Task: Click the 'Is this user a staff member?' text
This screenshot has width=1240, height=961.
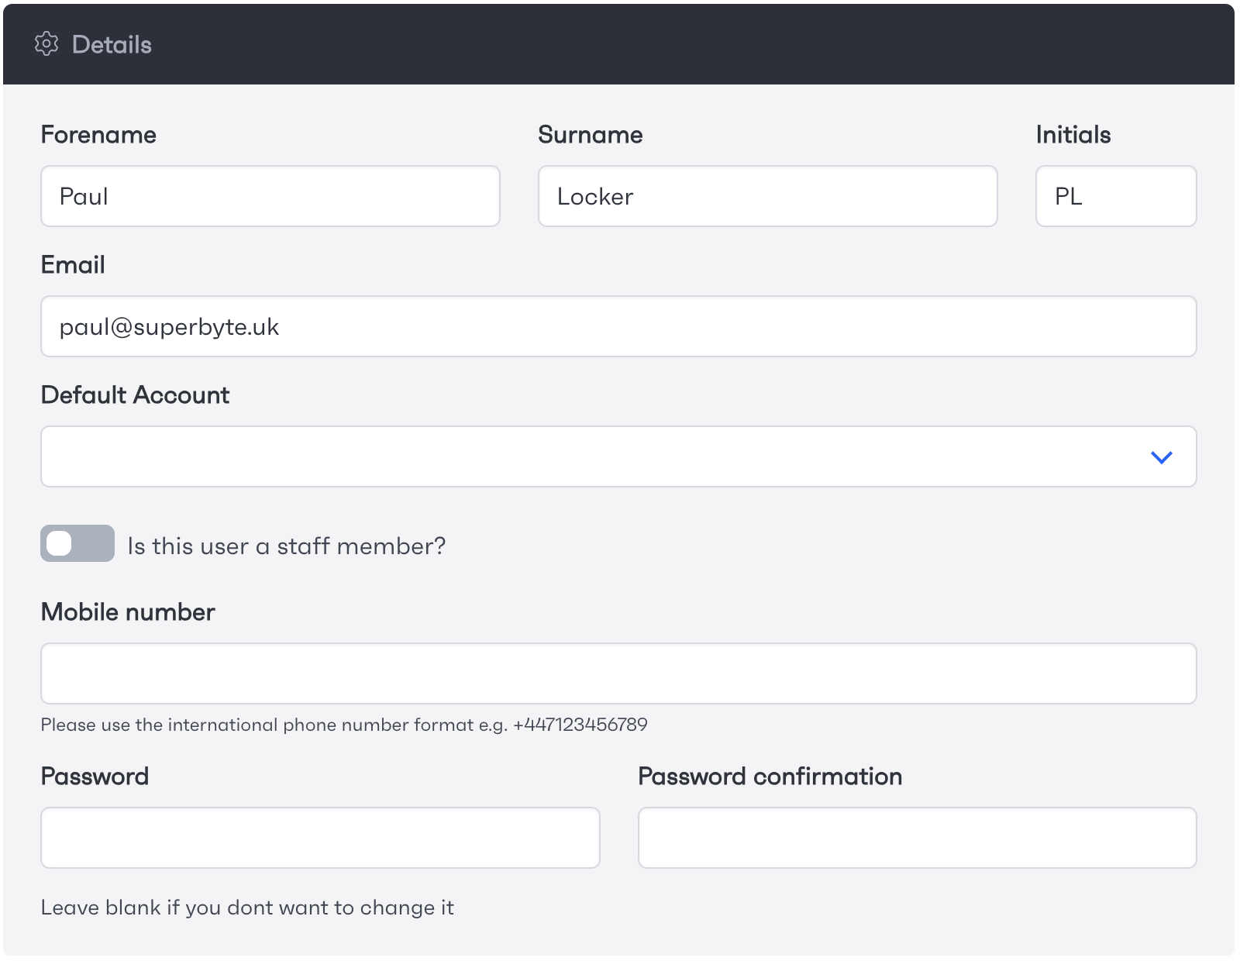Action: (x=287, y=546)
